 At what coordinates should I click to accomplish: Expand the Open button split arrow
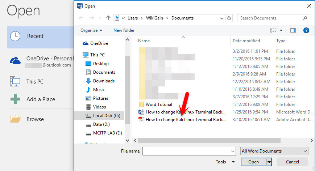click(x=269, y=162)
